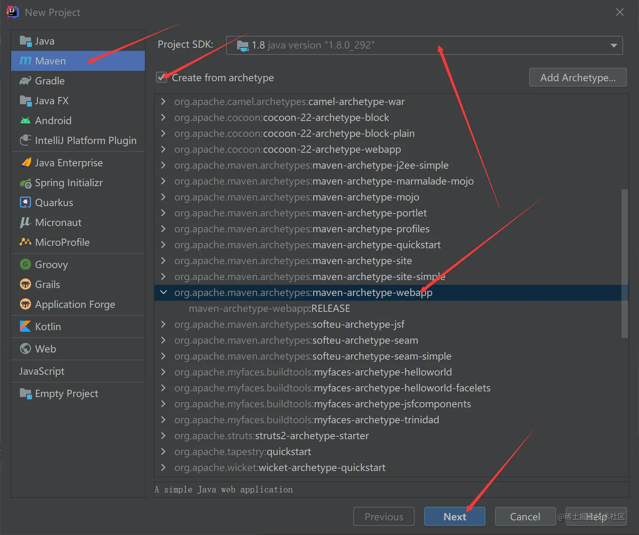
Task: Click the Quarkus icon
Action: (25, 202)
